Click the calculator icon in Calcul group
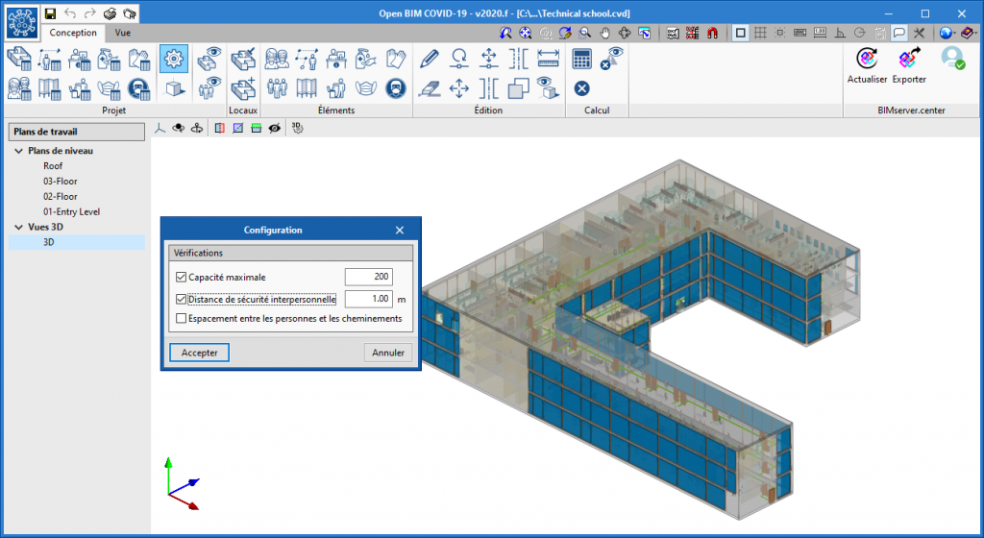 [581, 59]
